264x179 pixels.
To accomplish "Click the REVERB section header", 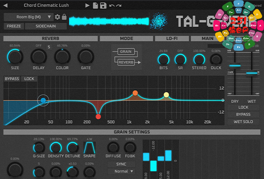I will click(x=50, y=38).
